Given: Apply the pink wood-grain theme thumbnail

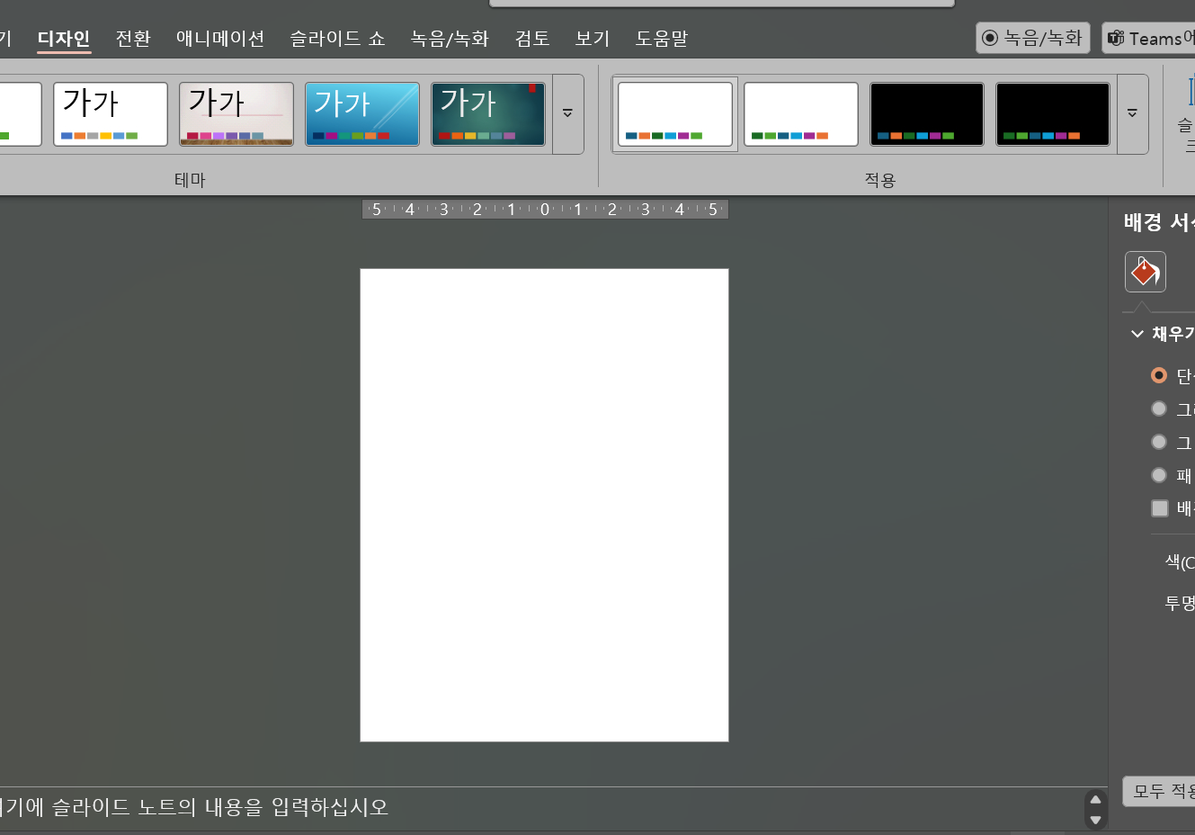Looking at the screenshot, I should pyautogui.click(x=236, y=114).
